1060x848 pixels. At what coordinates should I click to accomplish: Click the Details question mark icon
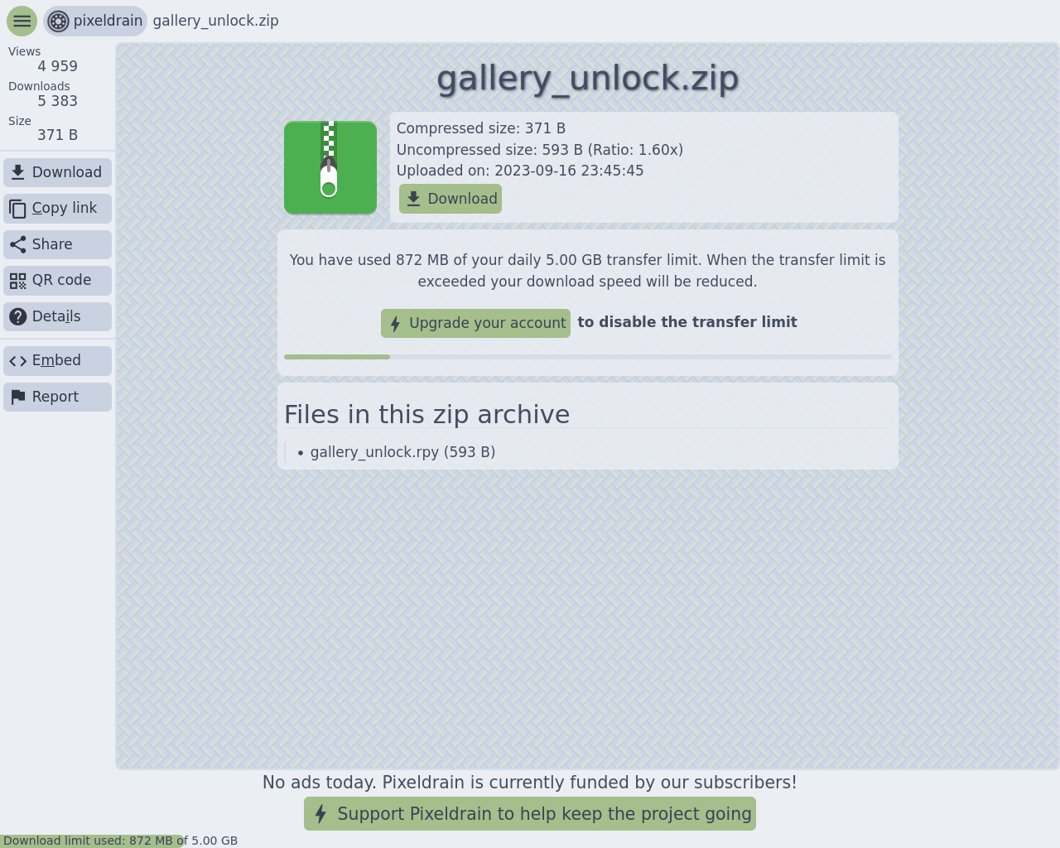pos(18,316)
